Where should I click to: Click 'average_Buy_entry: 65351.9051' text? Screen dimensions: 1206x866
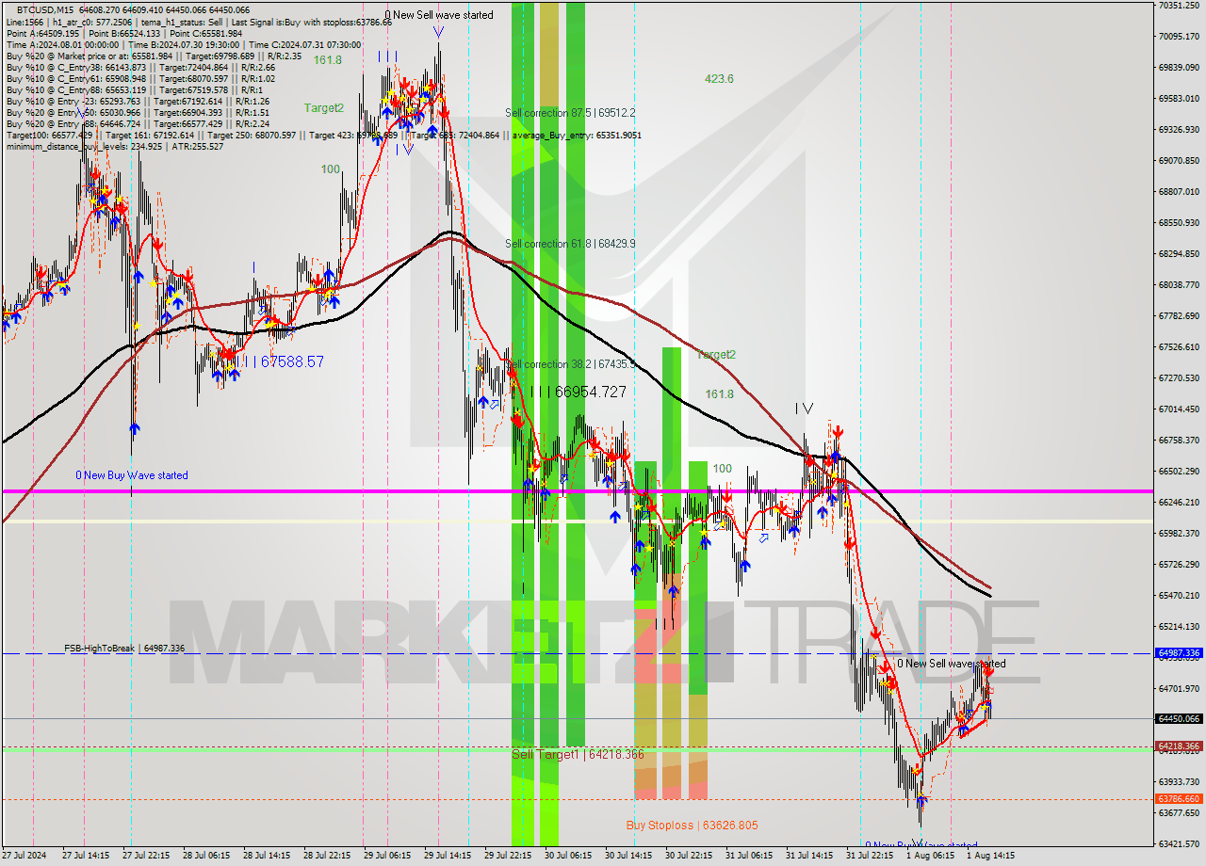pos(577,135)
